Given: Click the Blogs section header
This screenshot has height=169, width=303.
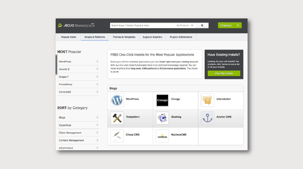Looking at the screenshot, I should (x=113, y=88).
